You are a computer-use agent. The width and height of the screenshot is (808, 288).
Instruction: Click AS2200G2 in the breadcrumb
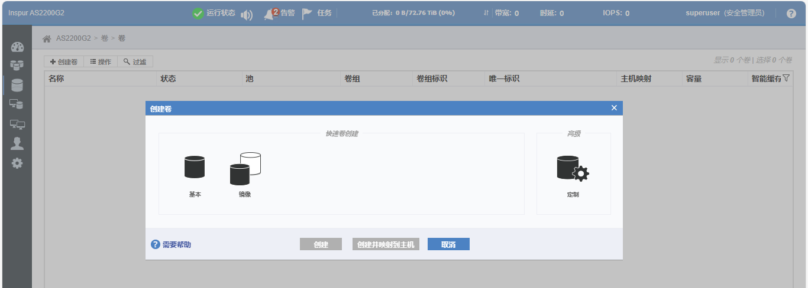point(73,38)
